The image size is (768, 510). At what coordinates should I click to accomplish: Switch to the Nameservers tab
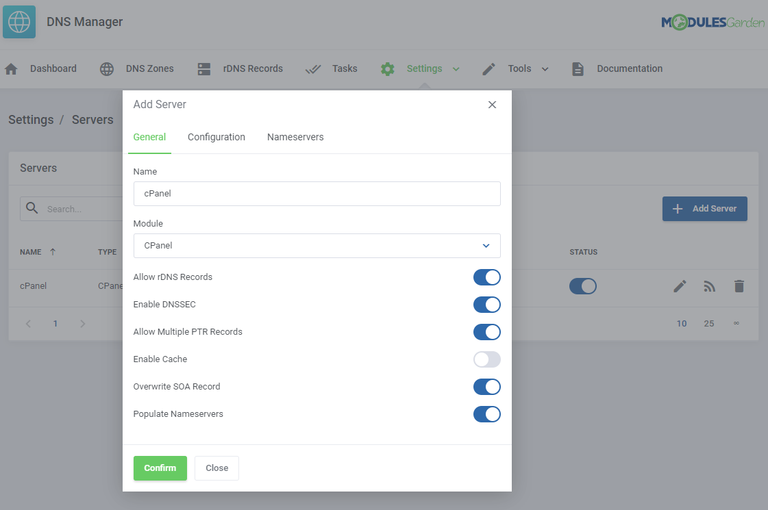[x=295, y=137]
